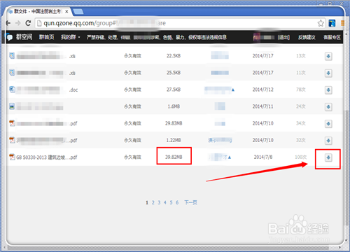Image resolution: width=350 pixels, height=252 pixels.
Task: Download the GB 50330-2013 pdf file
Action: click(x=328, y=157)
